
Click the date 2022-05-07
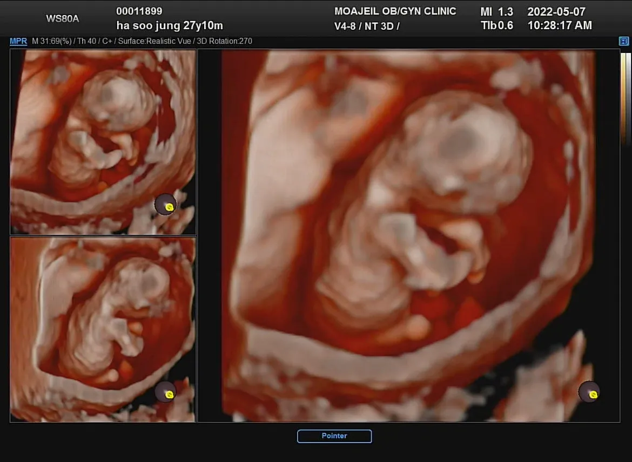click(556, 12)
